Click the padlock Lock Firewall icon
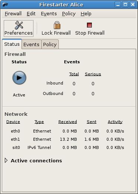The width and height of the screenshot is (138, 194). tap(57, 25)
